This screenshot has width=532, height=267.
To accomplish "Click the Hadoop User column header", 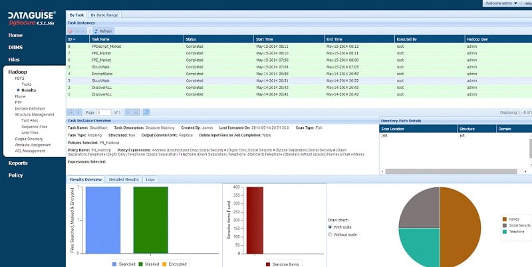I will tap(498, 39).
